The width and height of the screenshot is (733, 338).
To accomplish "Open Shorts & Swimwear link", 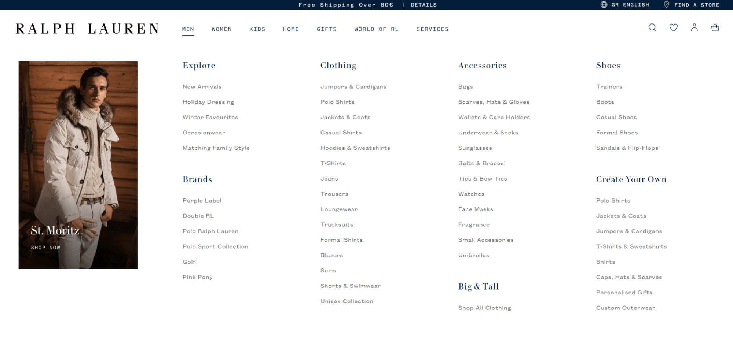I will [x=351, y=286].
